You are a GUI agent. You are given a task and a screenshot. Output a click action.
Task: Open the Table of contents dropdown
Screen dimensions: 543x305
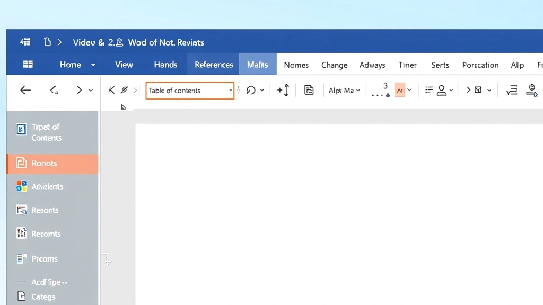point(189,90)
